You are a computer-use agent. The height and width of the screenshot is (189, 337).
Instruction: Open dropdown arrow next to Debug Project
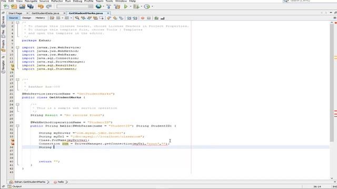click(x=141, y=6)
